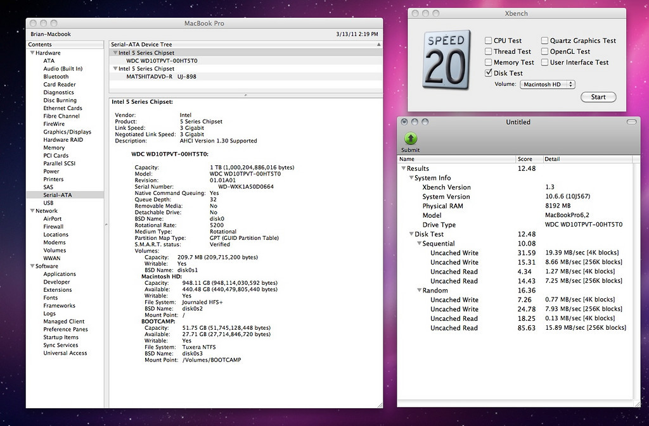Select Bluetooth in the Hardware list
Image resolution: width=649 pixels, height=426 pixels.
click(x=56, y=77)
